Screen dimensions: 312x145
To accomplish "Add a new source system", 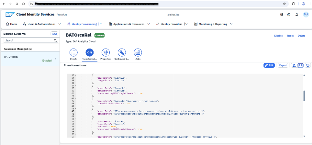I will point(54,34).
